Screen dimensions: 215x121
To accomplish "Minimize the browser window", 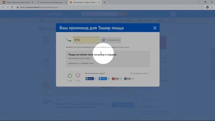I will point(199,2).
